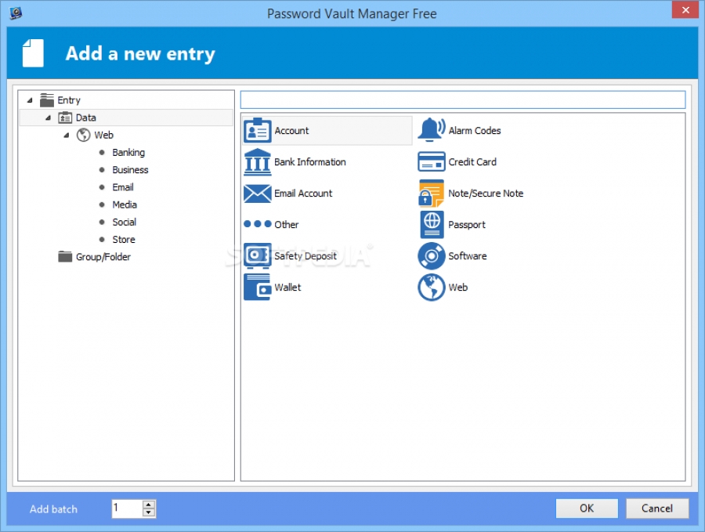Viewport: 705px width, 532px height.
Task: Select the Bank Information building icon
Action: pyautogui.click(x=257, y=162)
